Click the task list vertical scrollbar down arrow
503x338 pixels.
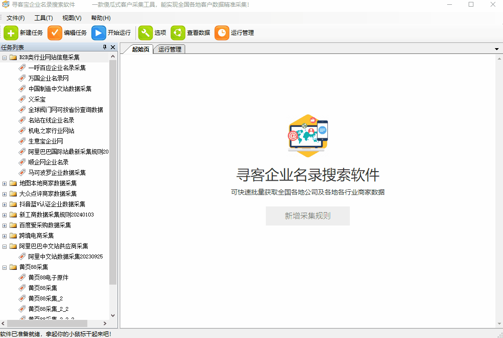pyautogui.click(x=113, y=315)
